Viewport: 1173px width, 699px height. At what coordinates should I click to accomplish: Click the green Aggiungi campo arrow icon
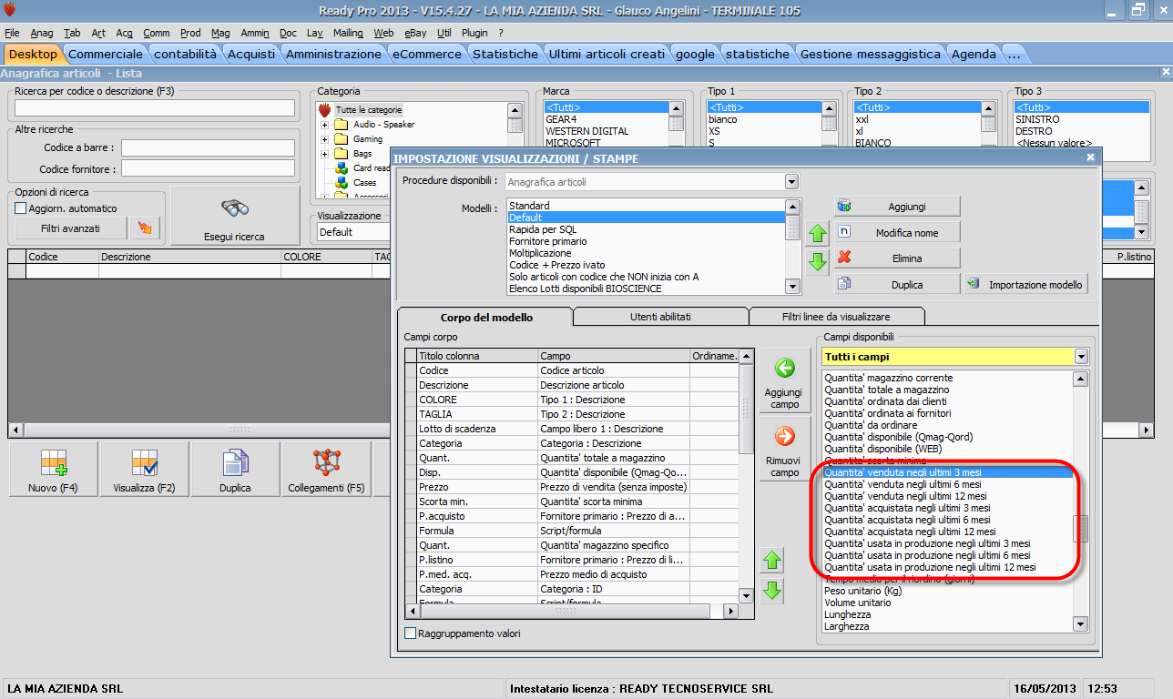pos(784,369)
